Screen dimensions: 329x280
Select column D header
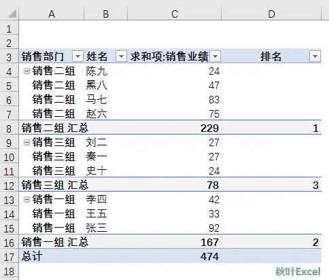pyautogui.click(x=271, y=14)
